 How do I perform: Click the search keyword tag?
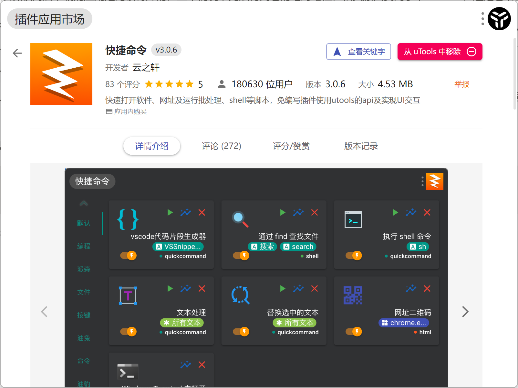point(298,247)
